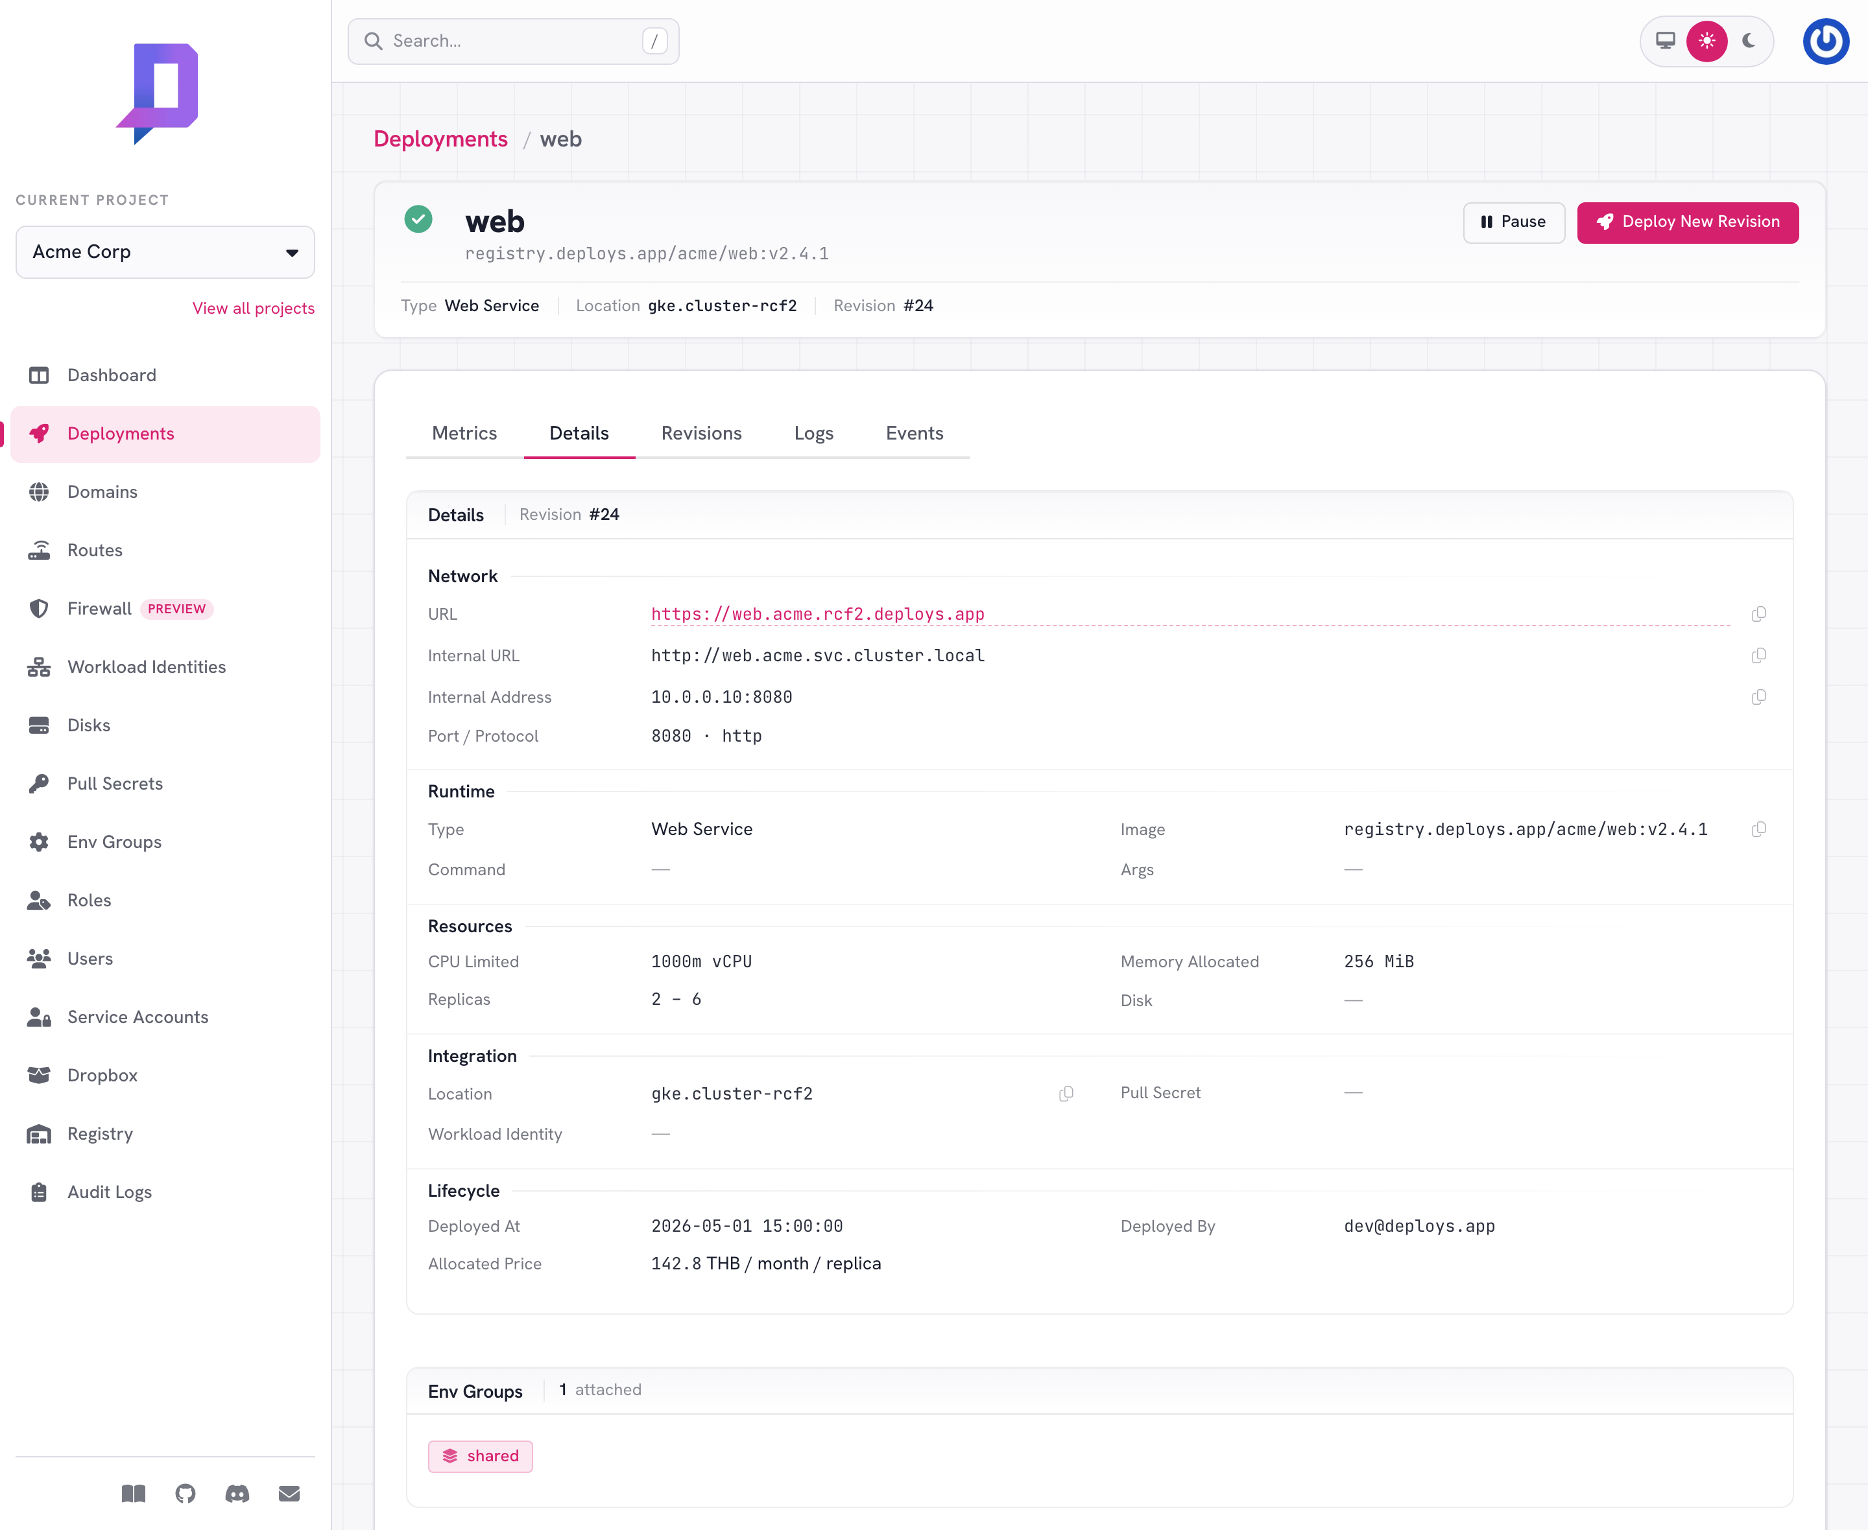
Task: Switch to the Revisions tab
Action: pos(701,434)
